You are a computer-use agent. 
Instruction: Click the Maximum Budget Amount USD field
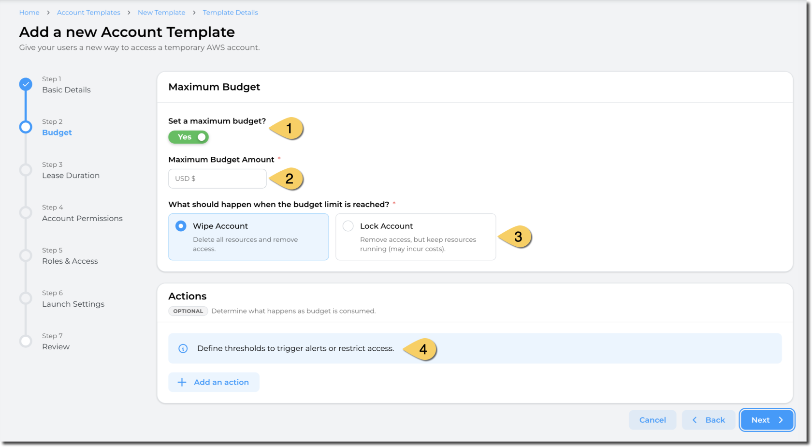(217, 179)
